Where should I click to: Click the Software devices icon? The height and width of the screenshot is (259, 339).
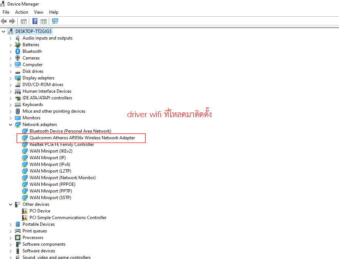pos(18,251)
